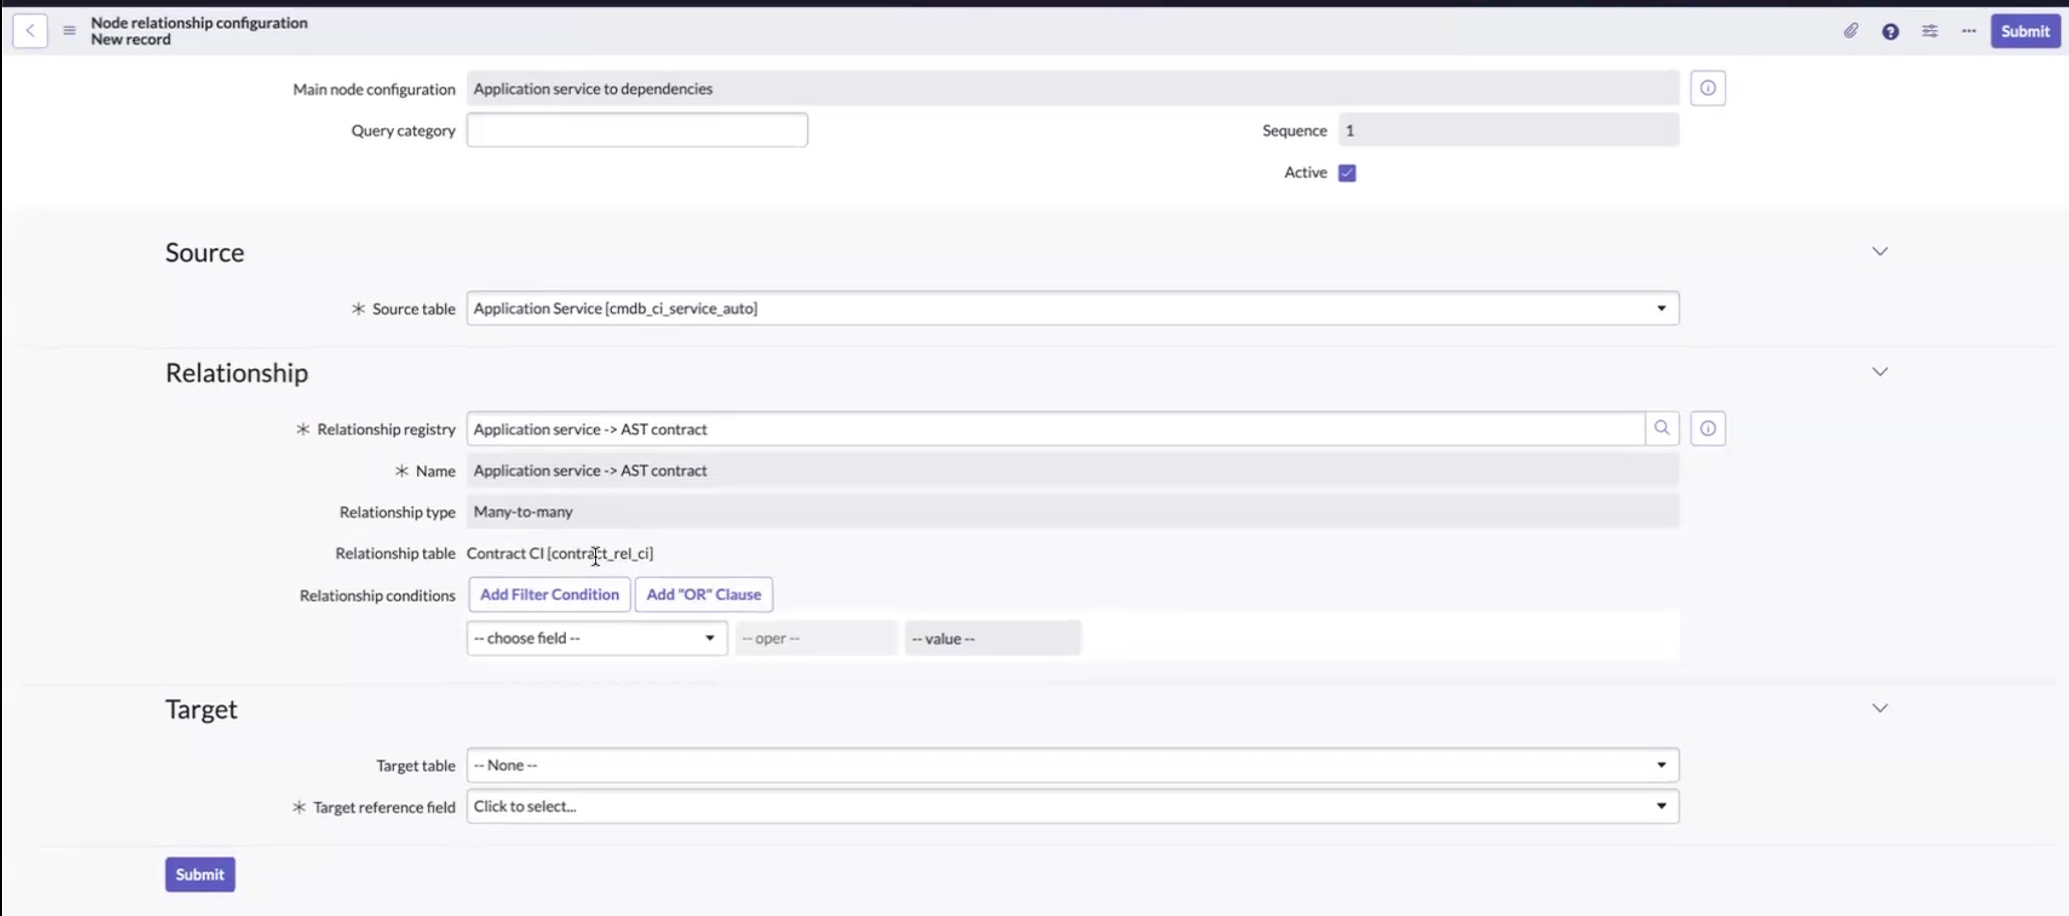Open the form context hamburger menu

point(69,30)
